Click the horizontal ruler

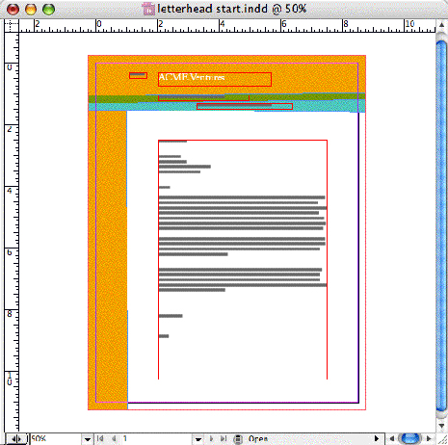click(x=227, y=26)
